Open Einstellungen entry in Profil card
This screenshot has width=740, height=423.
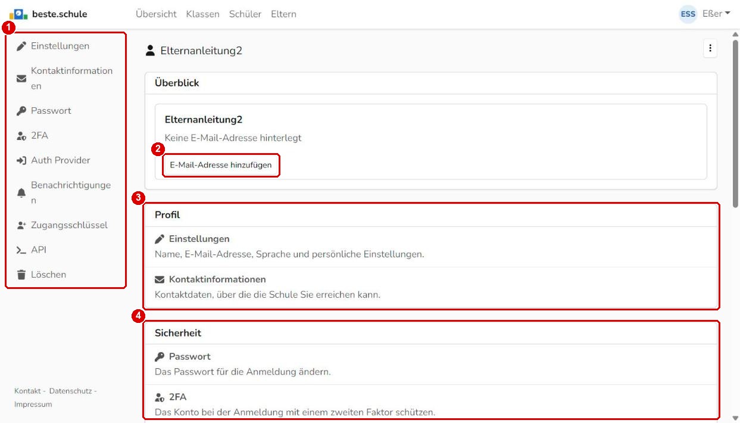tap(431, 247)
